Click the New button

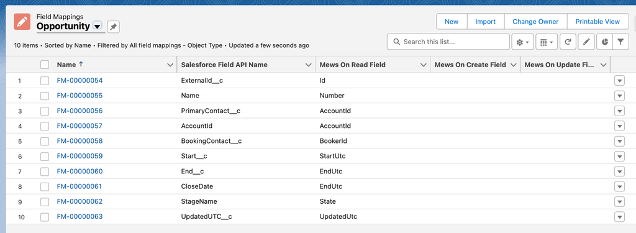coord(452,22)
